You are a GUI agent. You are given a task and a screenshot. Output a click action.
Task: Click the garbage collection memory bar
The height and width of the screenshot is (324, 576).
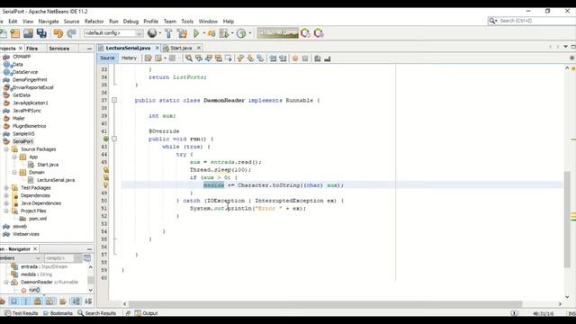(278, 33)
